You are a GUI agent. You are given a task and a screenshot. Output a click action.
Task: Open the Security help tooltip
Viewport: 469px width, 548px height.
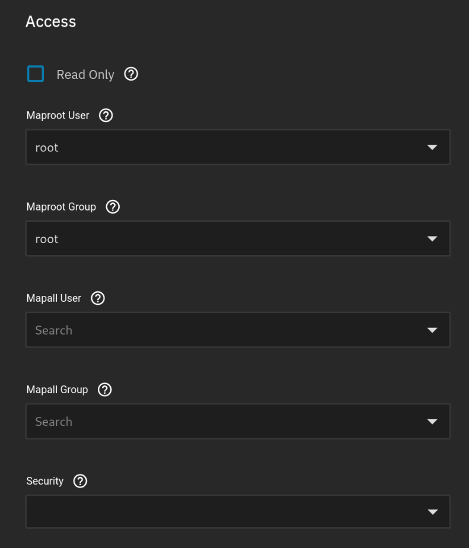point(80,481)
